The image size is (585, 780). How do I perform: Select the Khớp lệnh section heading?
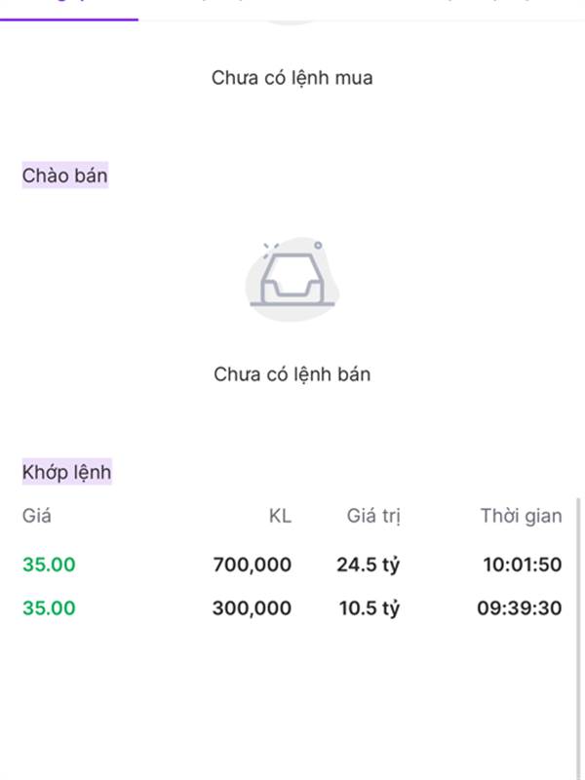pos(66,472)
